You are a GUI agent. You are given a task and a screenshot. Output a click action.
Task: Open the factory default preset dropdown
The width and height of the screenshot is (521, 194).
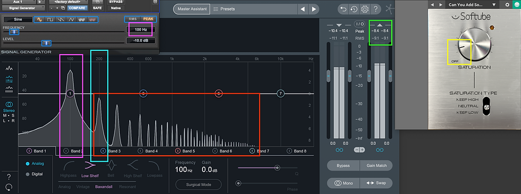69,2
